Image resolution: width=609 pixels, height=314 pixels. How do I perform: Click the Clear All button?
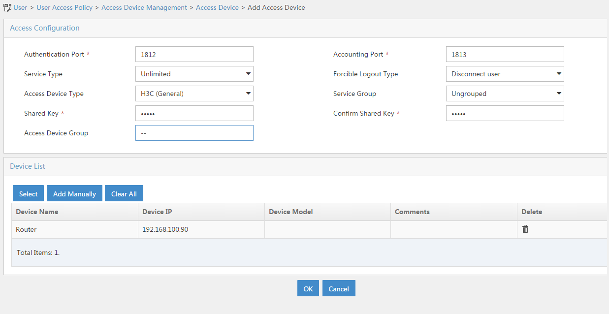click(124, 193)
